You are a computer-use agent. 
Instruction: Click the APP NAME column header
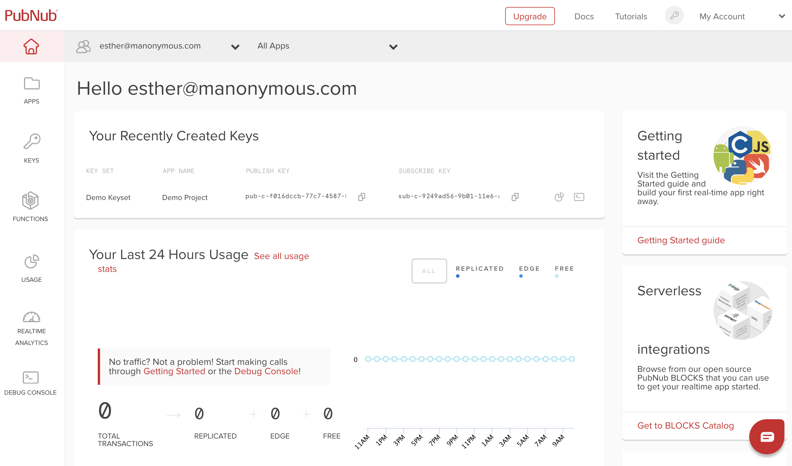pyautogui.click(x=179, y=171)
